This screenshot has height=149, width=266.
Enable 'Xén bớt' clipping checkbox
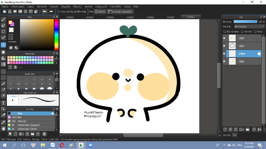pos(242,32)
